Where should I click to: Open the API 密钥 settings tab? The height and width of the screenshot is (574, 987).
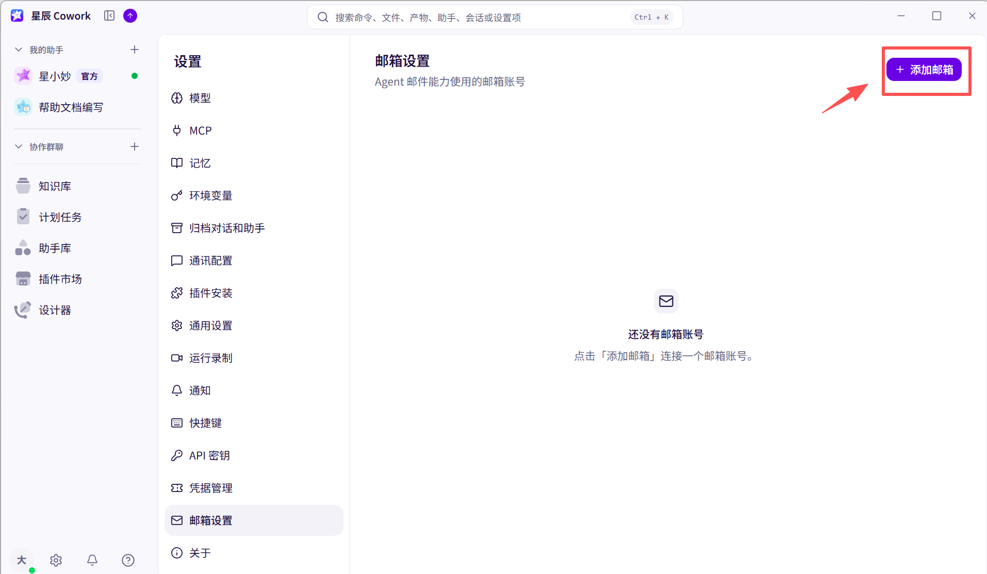254,455
